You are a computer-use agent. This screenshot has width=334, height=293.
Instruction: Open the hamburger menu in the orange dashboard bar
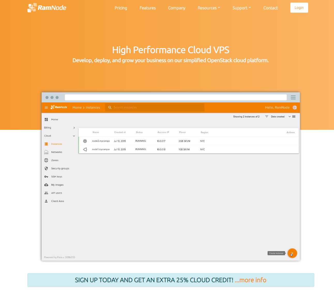[x=46, y=108]
